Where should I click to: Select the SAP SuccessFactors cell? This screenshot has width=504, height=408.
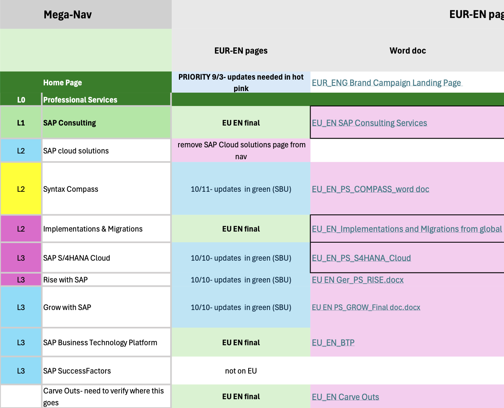click(x=106, y=371)
